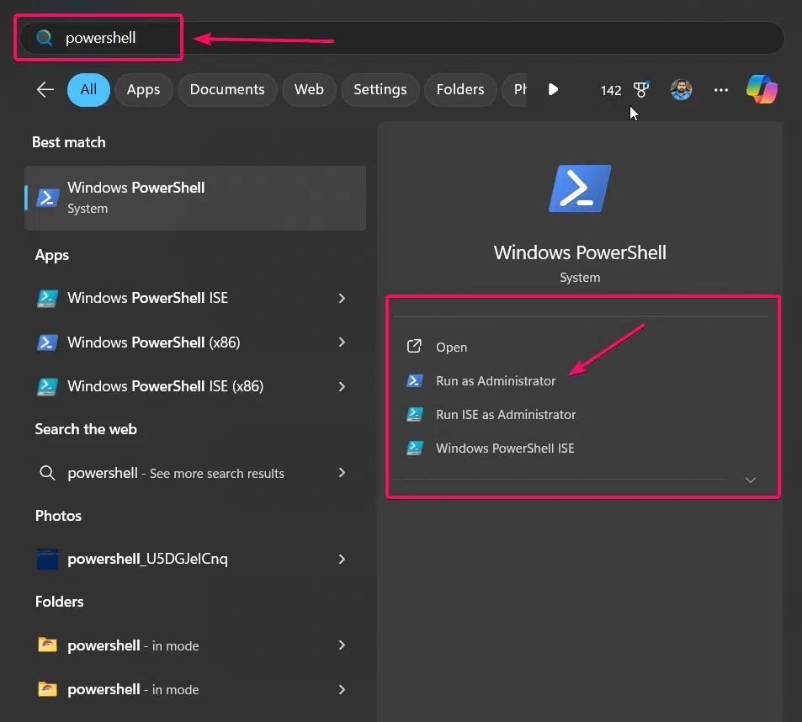
Task: Expand Windows PowerShell (x86) result chevron
Action: tap(342, 342)
